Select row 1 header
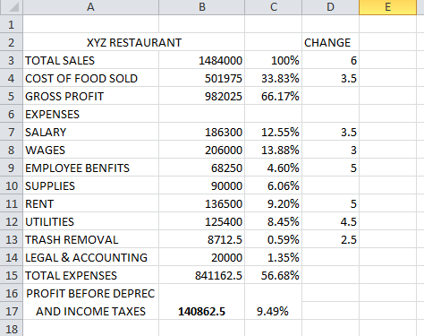The image size is (424, 336). tap(12, 24)
